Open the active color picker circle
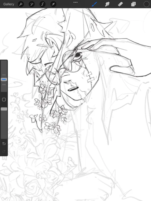Screen dimensions: 151x201 (146, 4)
